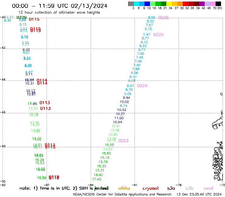
Task: Click the 12.61 wave height value
Action: (x=116, y=126)
